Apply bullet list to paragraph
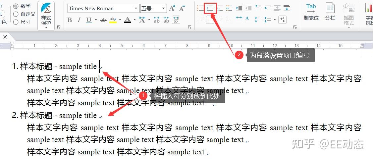Image resolution: width=373 pixels, height=159 pixels. [201, 8]
